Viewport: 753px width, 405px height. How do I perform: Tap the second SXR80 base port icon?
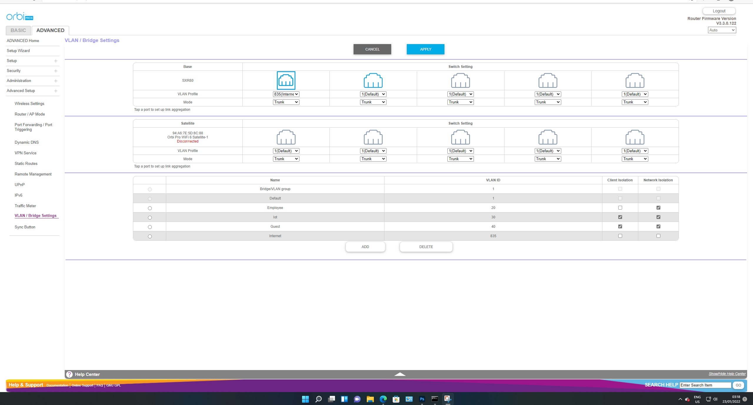click(x=373, y=80)
